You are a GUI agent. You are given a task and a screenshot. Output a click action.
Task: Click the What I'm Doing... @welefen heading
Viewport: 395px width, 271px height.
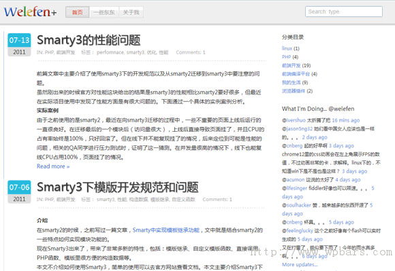click(318, 109)
